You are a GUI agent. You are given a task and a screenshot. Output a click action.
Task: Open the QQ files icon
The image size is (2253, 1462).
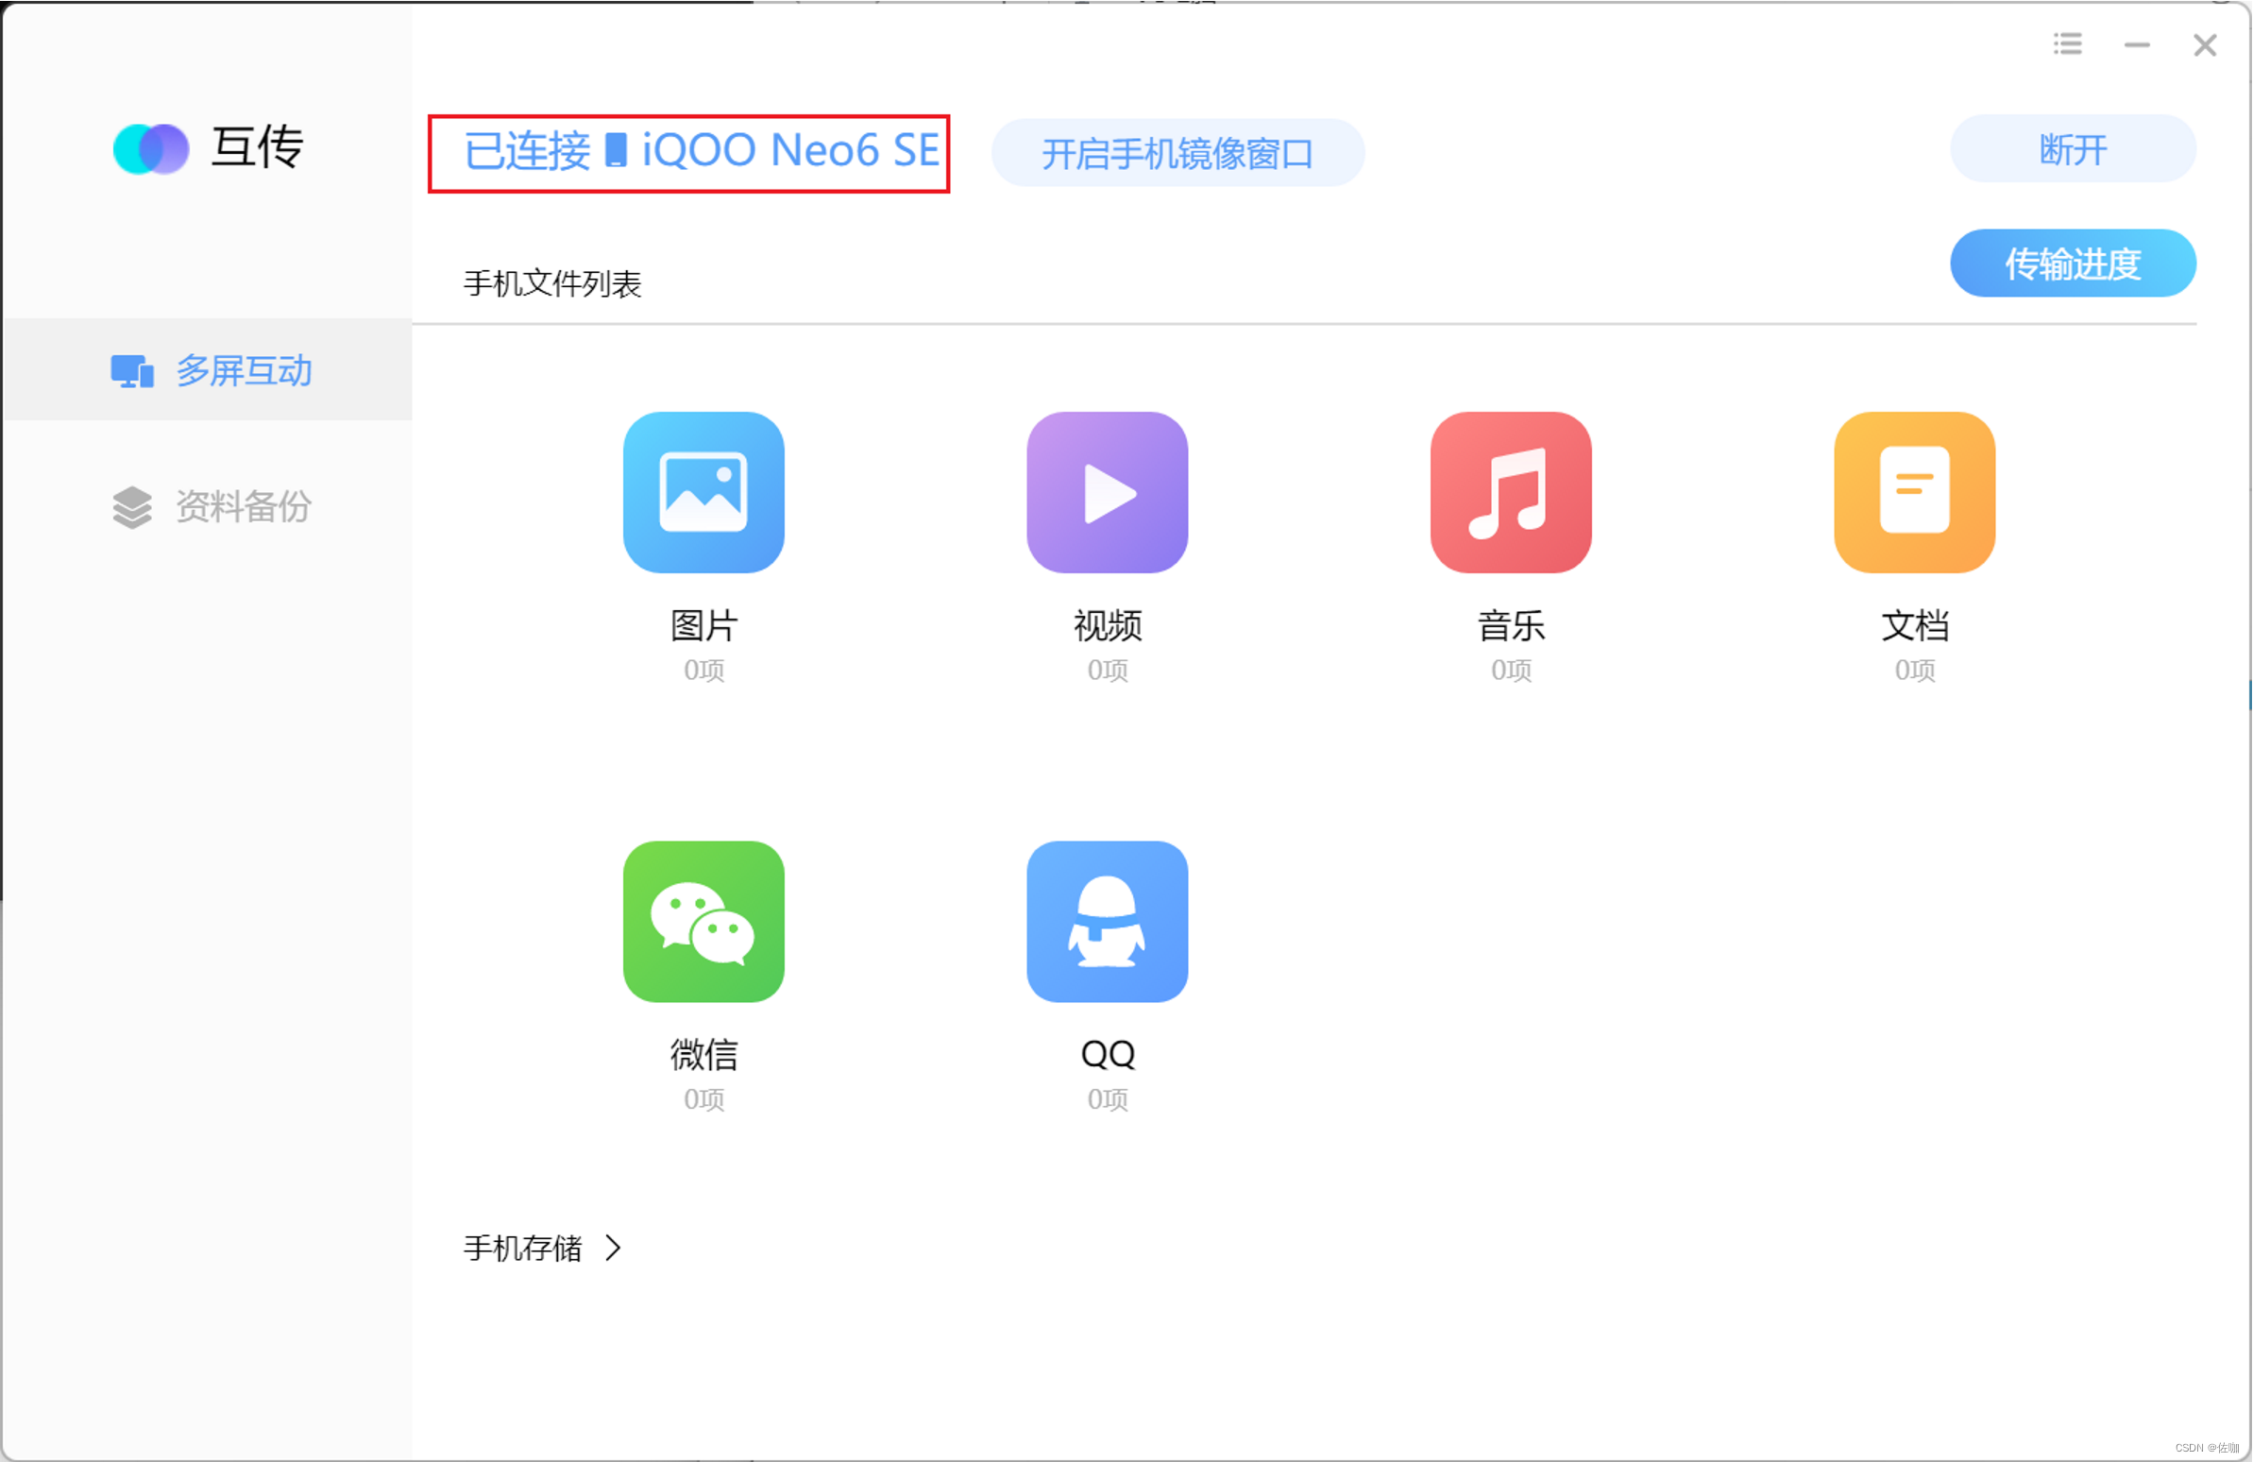tap(1108, 923)
